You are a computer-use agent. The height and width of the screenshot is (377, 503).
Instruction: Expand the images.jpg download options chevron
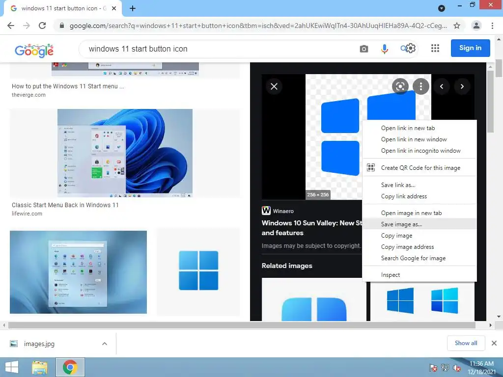(x=105, y=343)
